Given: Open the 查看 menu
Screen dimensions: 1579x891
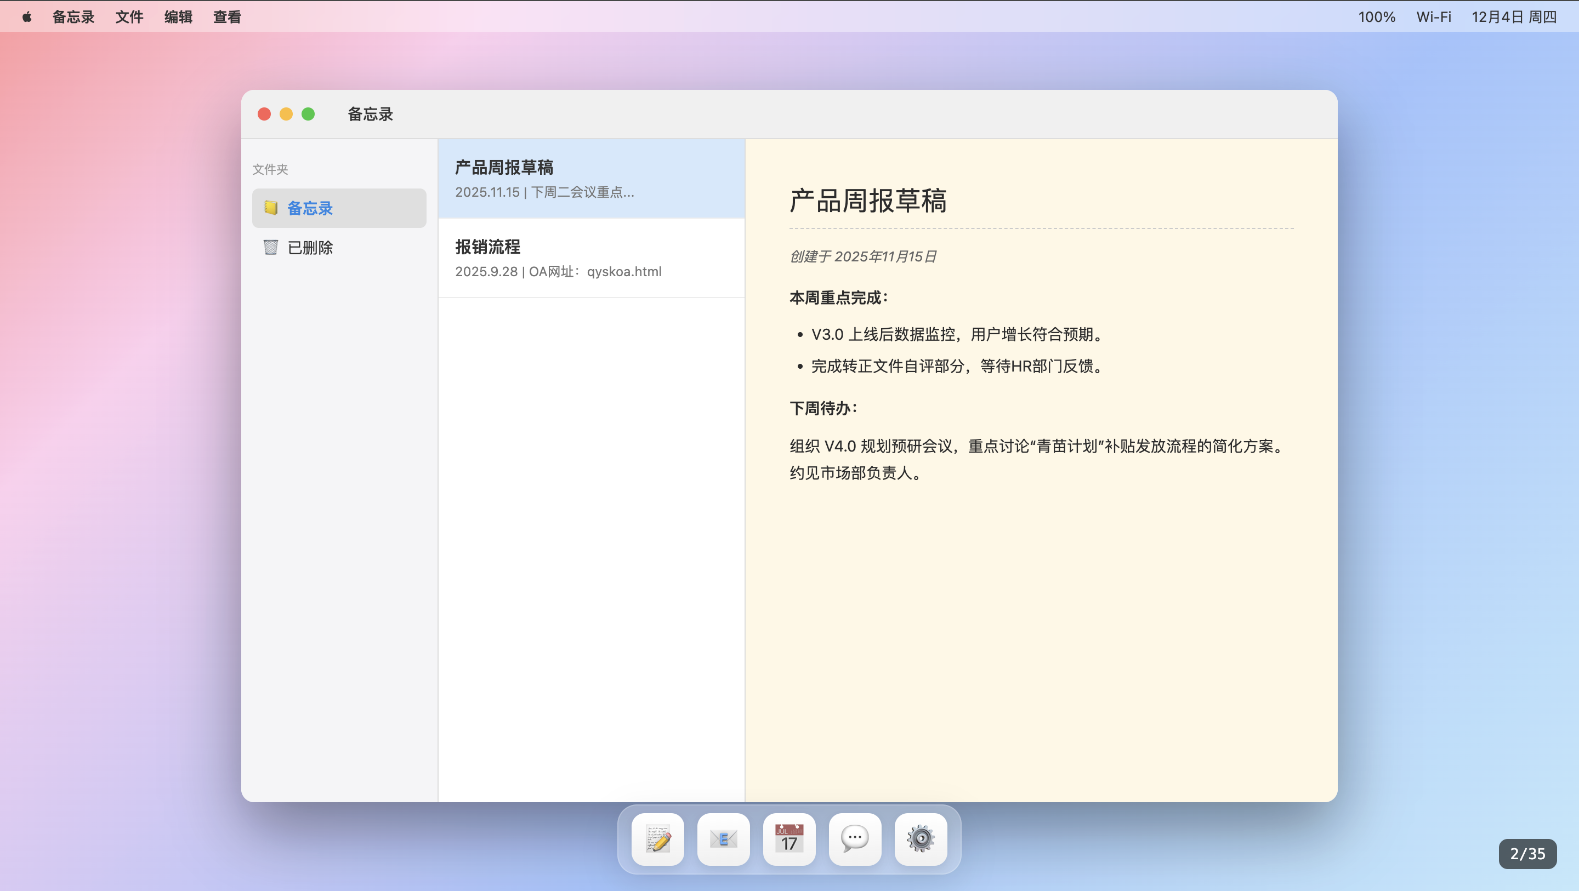Looking at the screenshot, I should click(x=226, y=16).
